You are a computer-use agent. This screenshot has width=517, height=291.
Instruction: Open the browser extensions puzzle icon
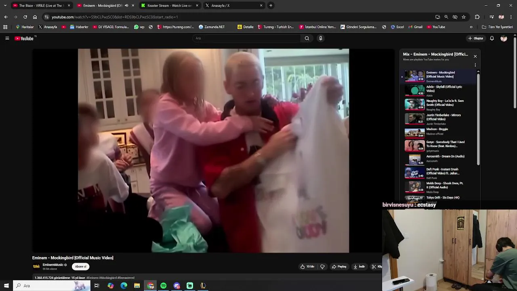point(477,17)
